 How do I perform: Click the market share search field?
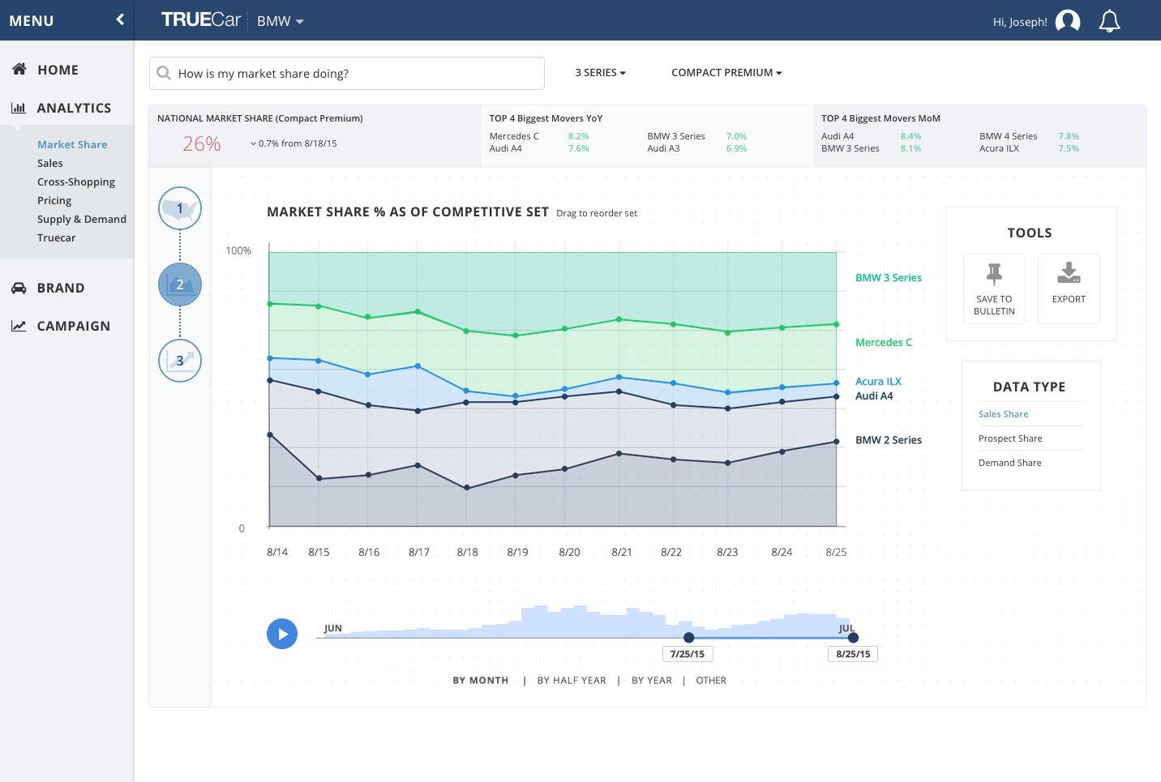click(347, 73)
